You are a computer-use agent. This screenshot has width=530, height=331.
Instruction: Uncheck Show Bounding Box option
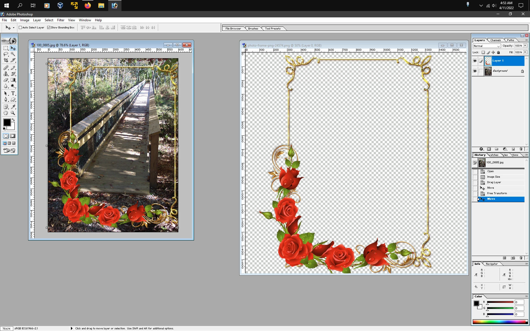(x=49, y=28)
